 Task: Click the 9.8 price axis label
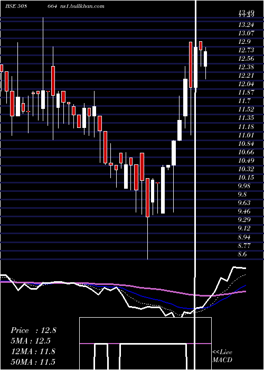point(243,195)
